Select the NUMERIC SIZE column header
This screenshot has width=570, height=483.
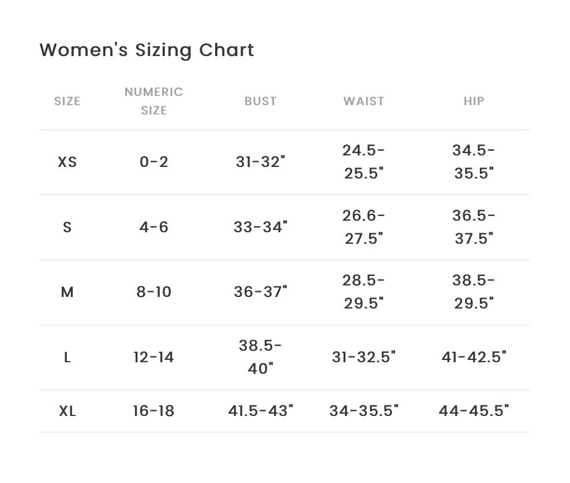coord(153,101)
